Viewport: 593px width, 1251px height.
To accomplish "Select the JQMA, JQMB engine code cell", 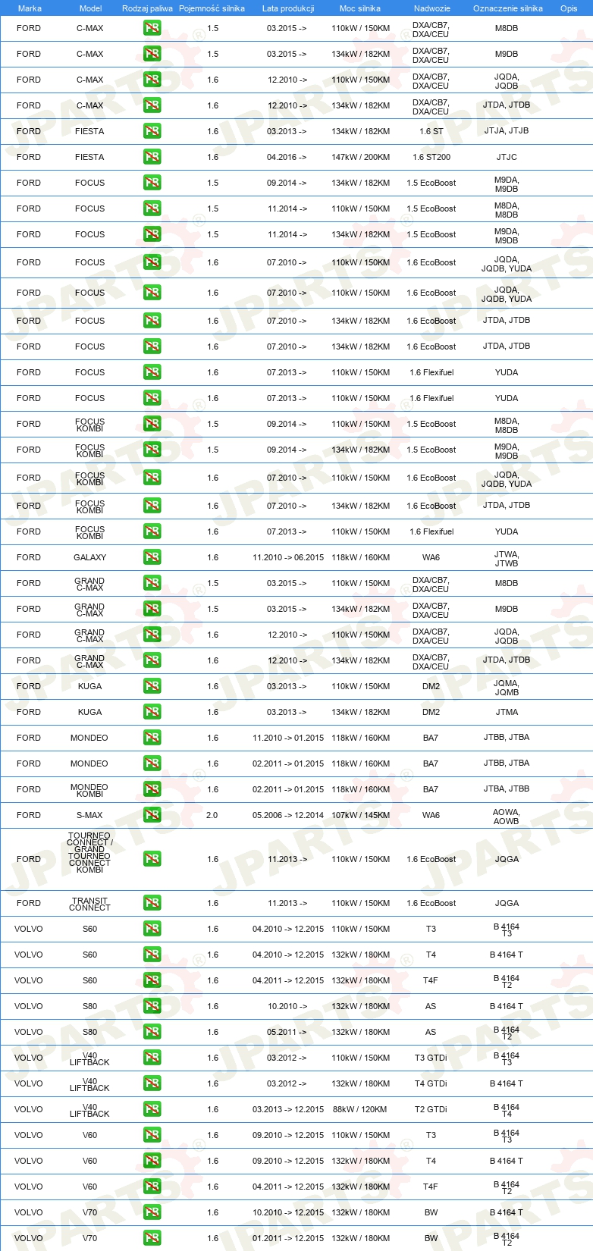I will click(507, 687).
